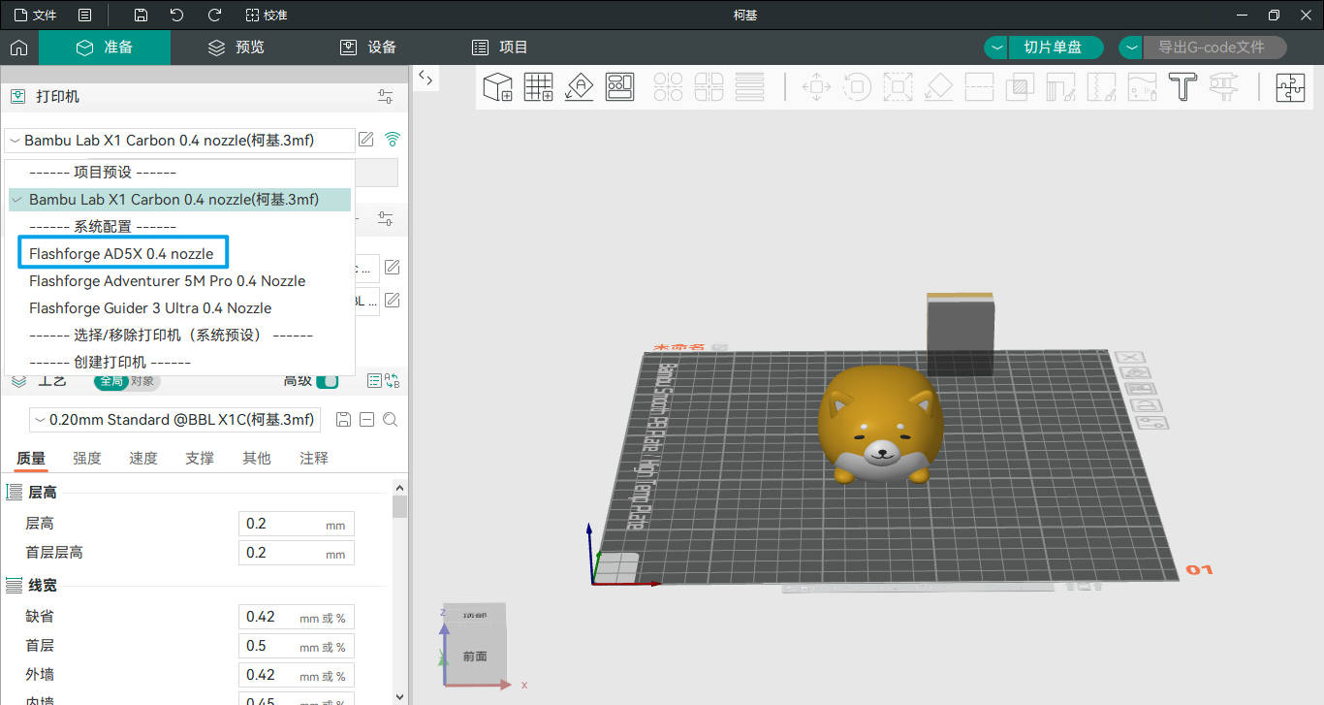Open the 其他 settings tab

click(x=257, y=458)
